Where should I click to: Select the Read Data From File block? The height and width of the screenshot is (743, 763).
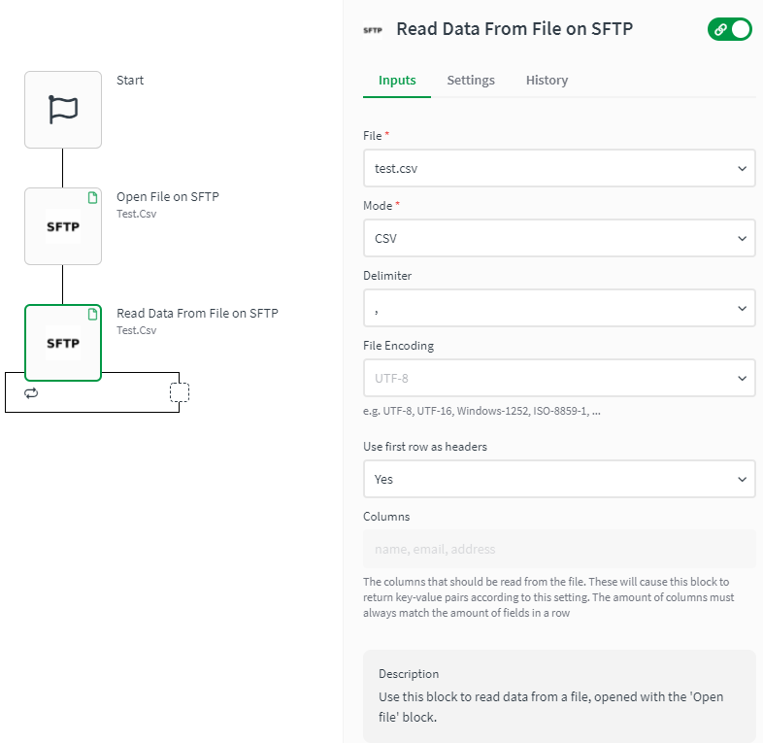[x=63, y=343]
